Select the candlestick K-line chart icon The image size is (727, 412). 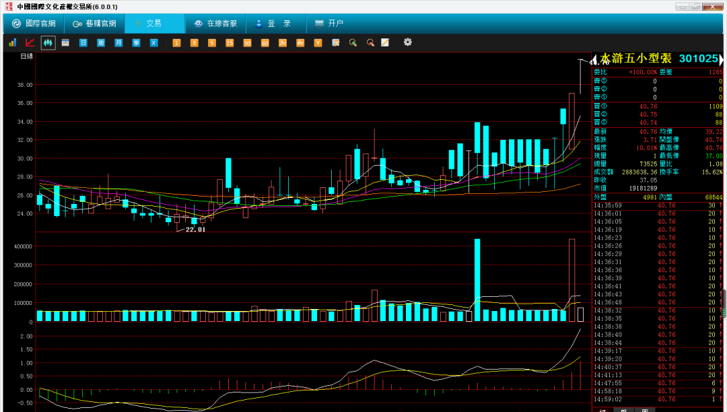(48, 42)
